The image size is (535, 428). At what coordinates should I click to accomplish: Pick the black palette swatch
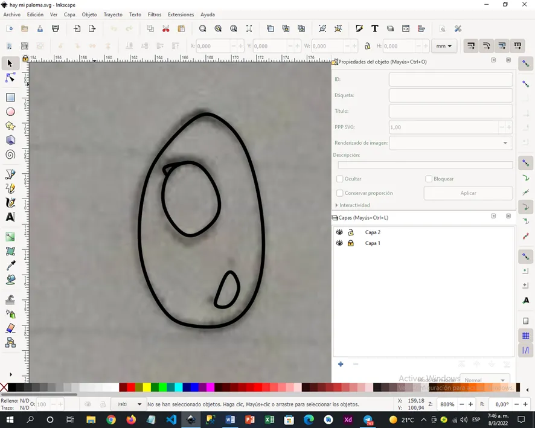coord(11,387)
